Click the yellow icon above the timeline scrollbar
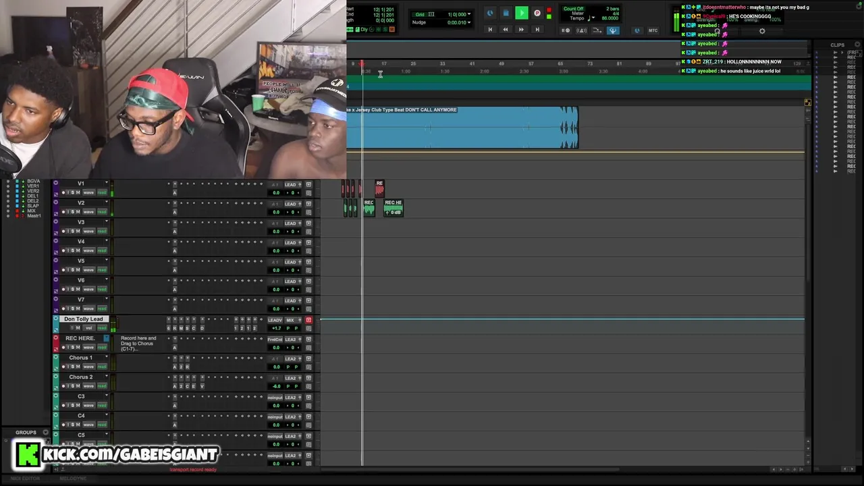This screenshot has height=486, width=864. click(807, 103)
